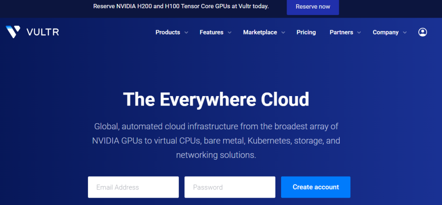Go to the Pricing page
The height and width of the screenshot is (205, 442).
click(x=306, y=32)
